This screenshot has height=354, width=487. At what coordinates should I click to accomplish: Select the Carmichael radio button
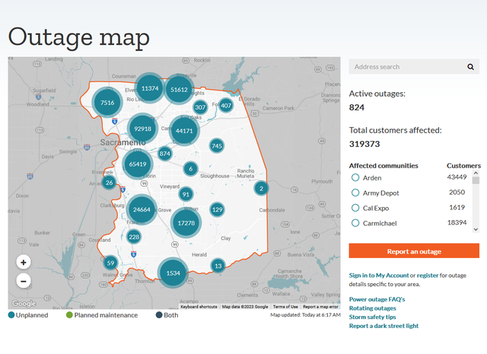(x=355, y=223)
